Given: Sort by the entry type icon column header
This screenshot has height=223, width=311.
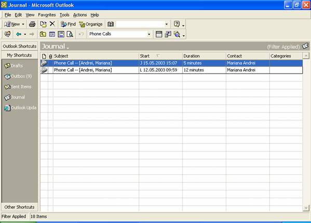Looking at the screenshot, I should tap(44, 56).
